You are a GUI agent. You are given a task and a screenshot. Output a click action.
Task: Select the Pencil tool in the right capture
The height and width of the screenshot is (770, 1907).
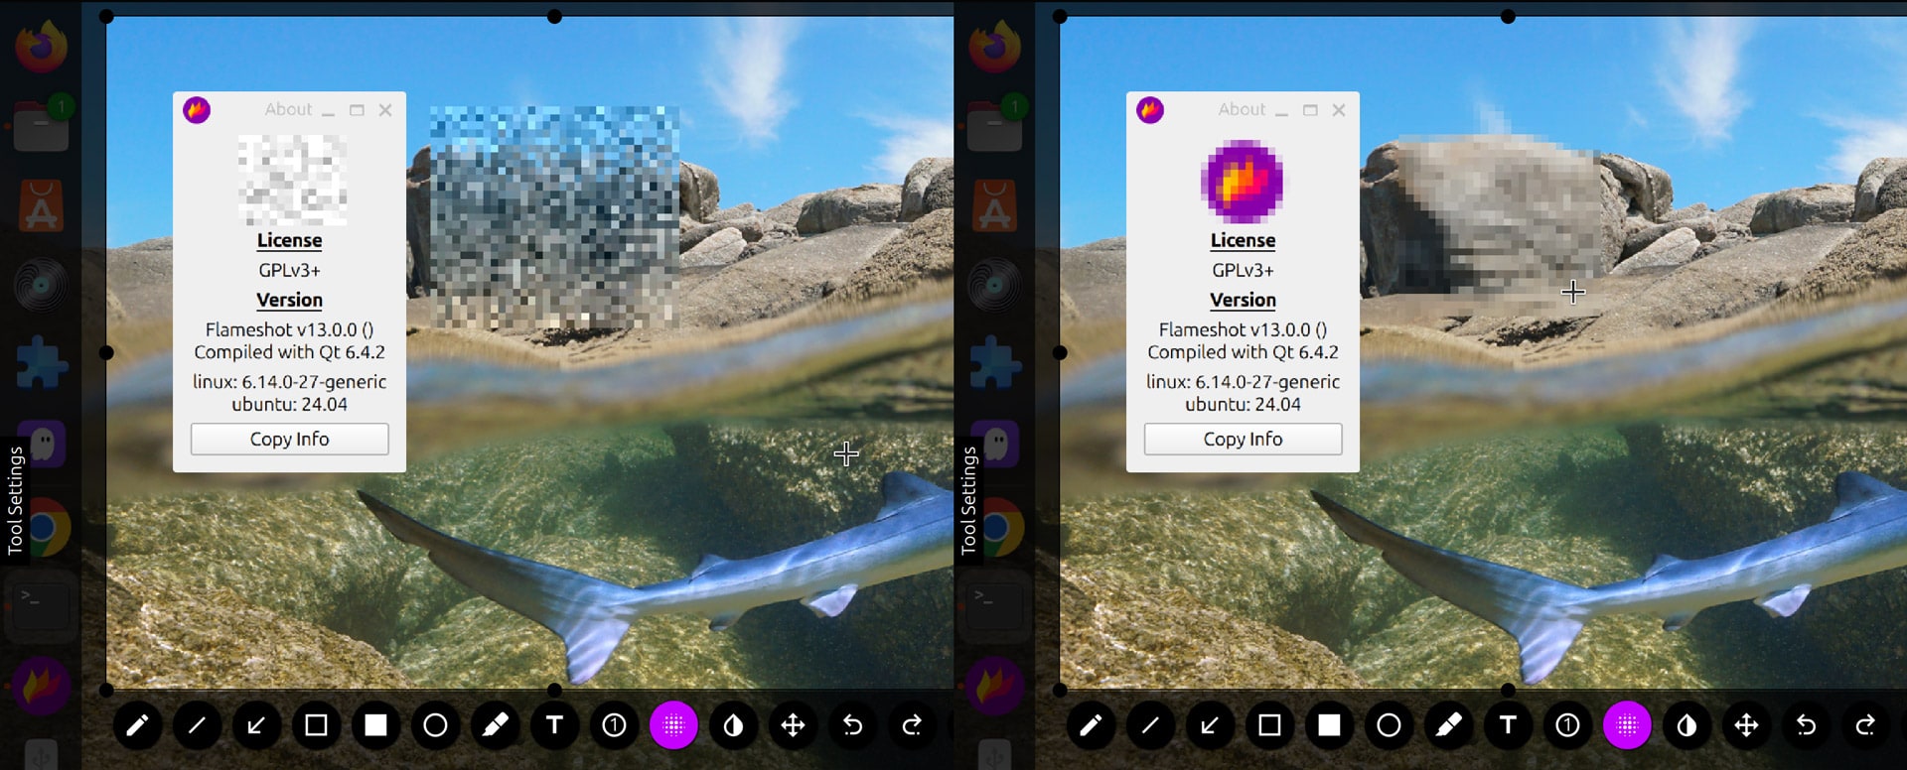point(1091,725)
